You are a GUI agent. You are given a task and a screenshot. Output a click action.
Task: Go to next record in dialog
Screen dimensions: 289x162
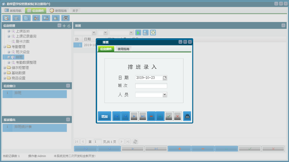tap(134, 116)
